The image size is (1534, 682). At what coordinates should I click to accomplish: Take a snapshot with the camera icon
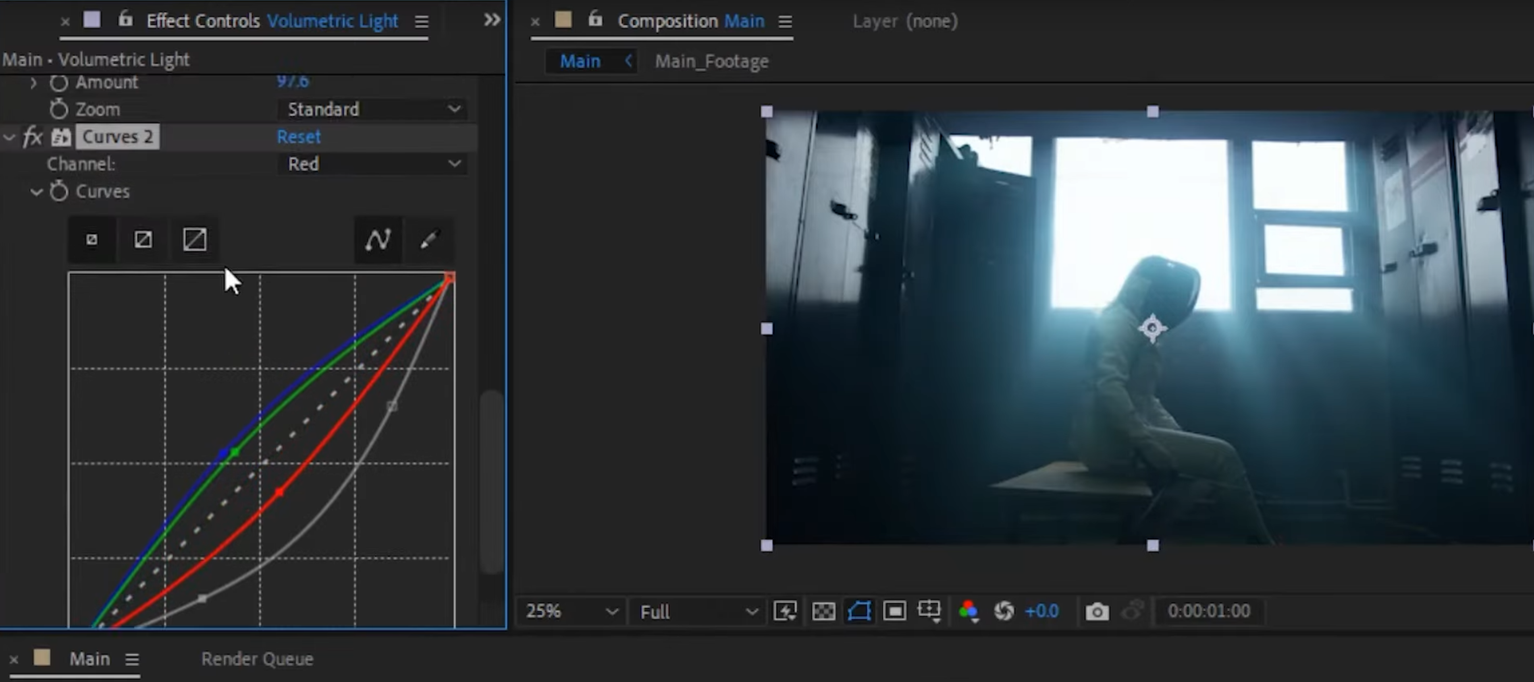click(x=1096, y=611)
